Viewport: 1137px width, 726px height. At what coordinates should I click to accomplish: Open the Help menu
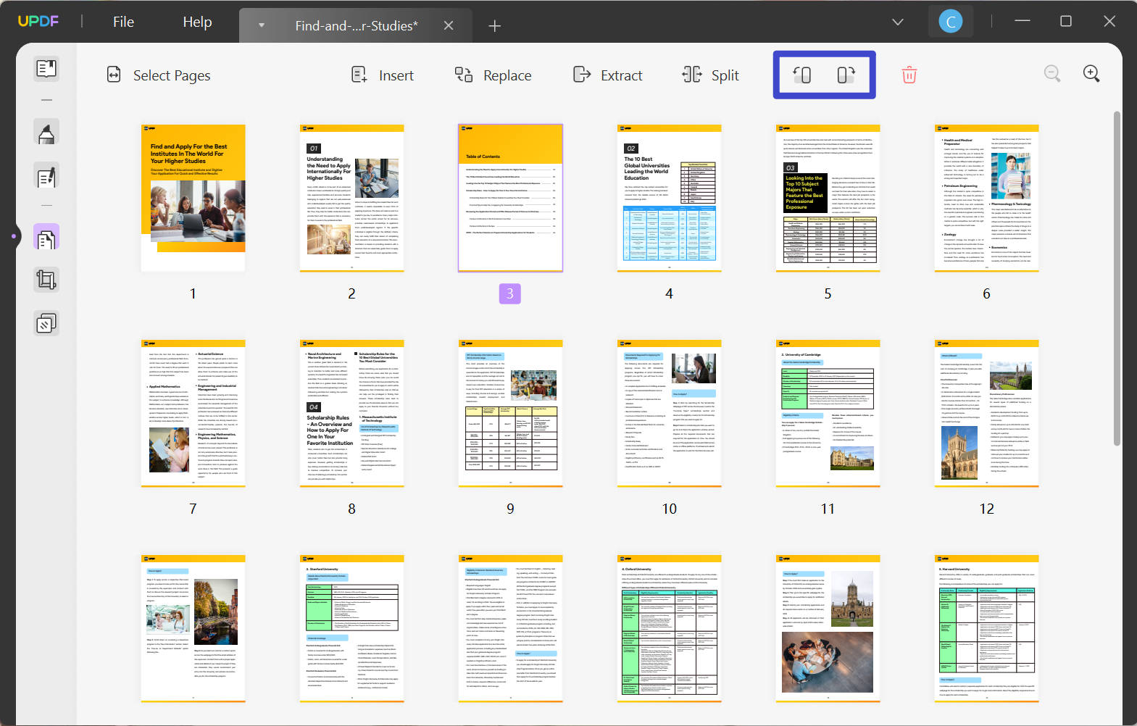coord(197,22)
